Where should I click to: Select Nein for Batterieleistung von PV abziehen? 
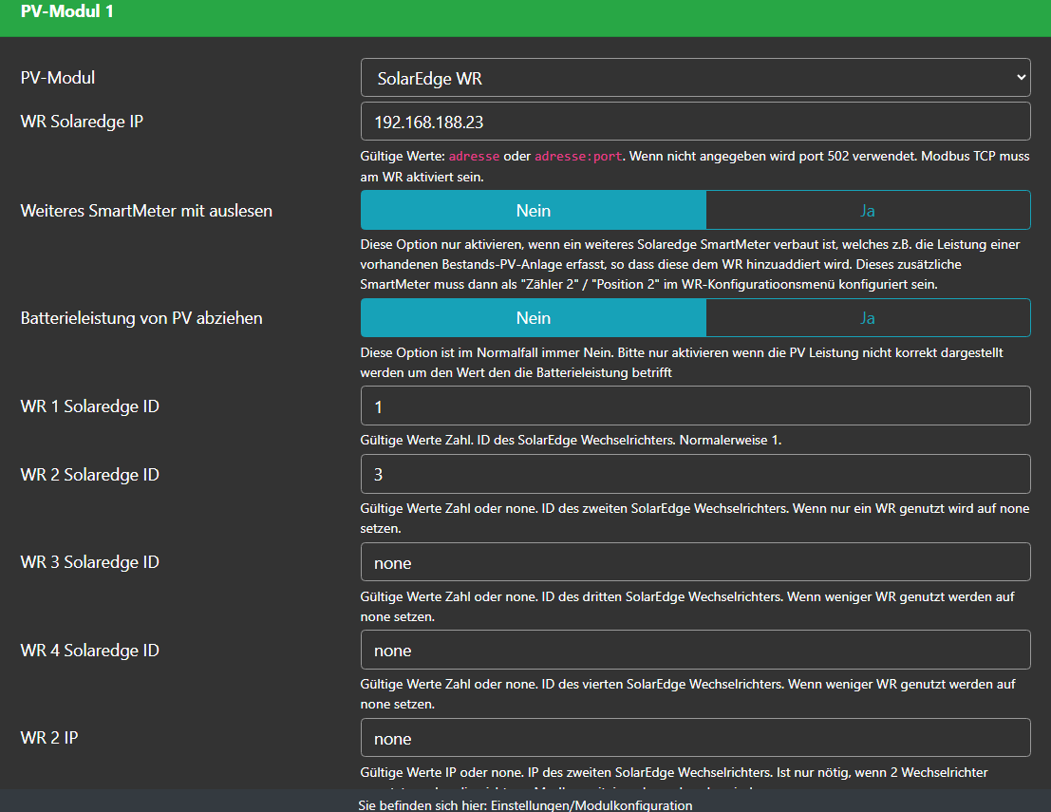click(x=533, y=318)
